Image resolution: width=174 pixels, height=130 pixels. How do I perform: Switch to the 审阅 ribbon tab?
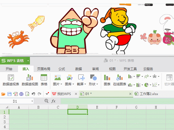(x=95, y=69)
